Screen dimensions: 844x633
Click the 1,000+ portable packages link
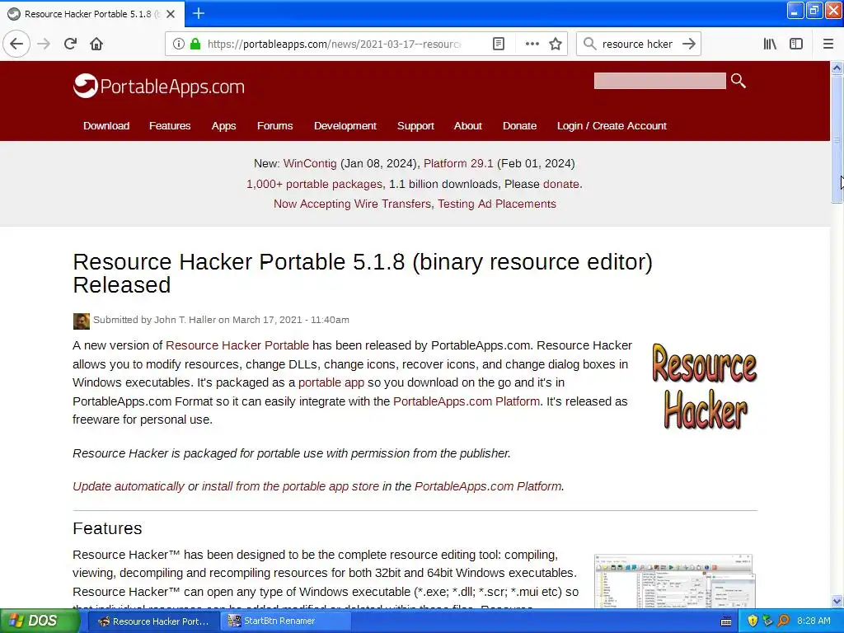314,184
